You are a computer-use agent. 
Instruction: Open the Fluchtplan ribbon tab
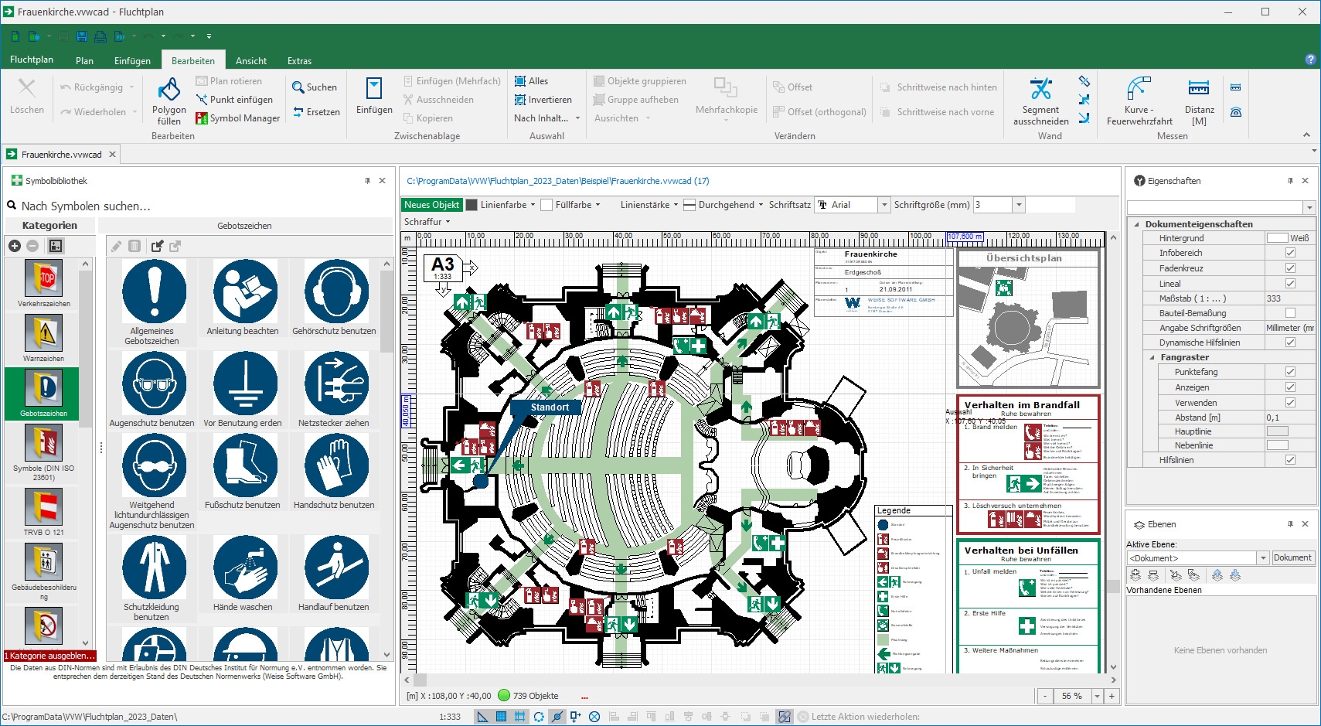32,60
